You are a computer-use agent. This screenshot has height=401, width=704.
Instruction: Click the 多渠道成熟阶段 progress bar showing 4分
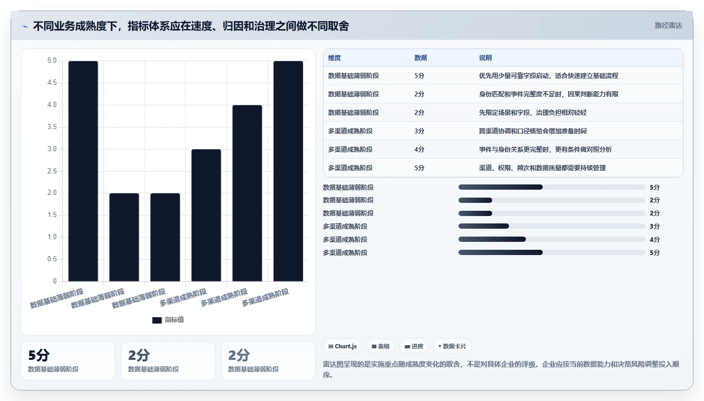coord(552,240)
